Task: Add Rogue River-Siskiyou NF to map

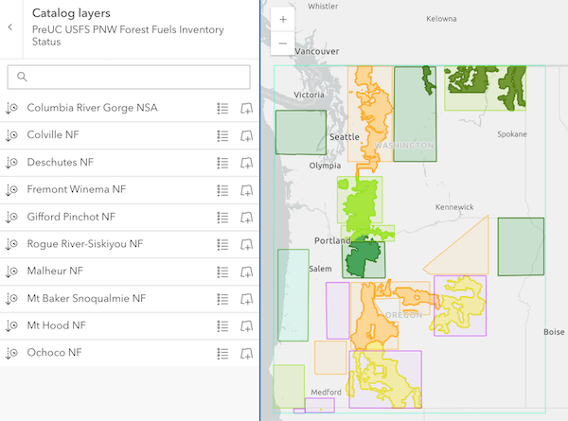Action: [247, 244]
